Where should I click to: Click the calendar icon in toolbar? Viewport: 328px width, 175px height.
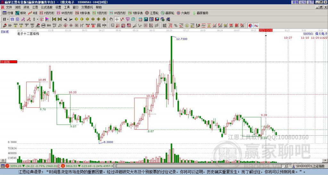[x=140, y=19]
